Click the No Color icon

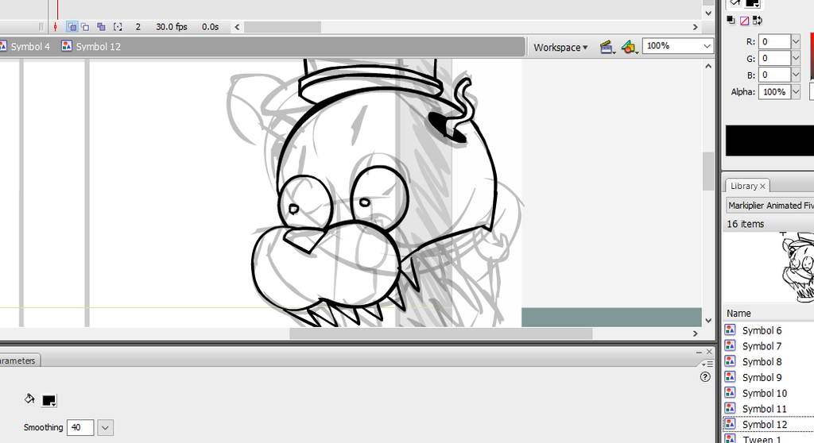(x=744, y=21)
